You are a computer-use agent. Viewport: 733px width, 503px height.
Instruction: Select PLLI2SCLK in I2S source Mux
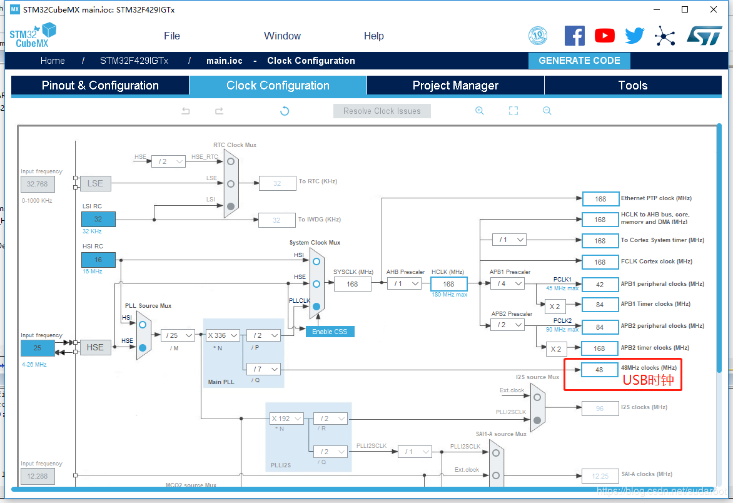[x=537, y=420]
